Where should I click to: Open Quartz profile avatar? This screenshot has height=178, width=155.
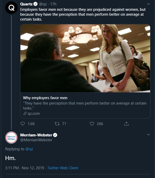(11, 8)
